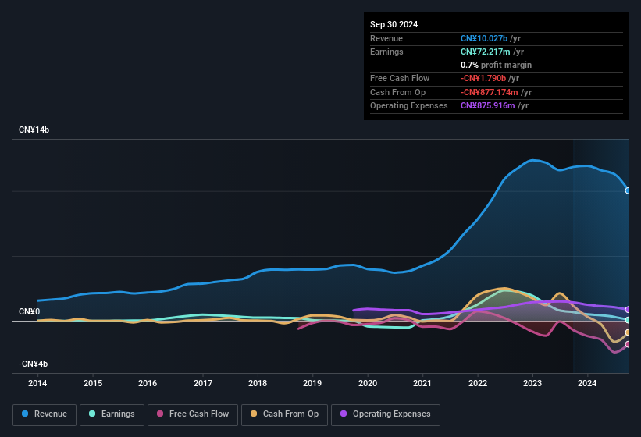
Task: Toggle the Cash From Op legend button
Action: click(284, 415)
